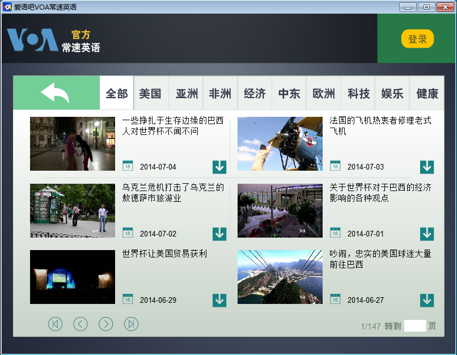Open article 关于世界杯对于巴西的经济影响的各种观点

pos(380,192)
